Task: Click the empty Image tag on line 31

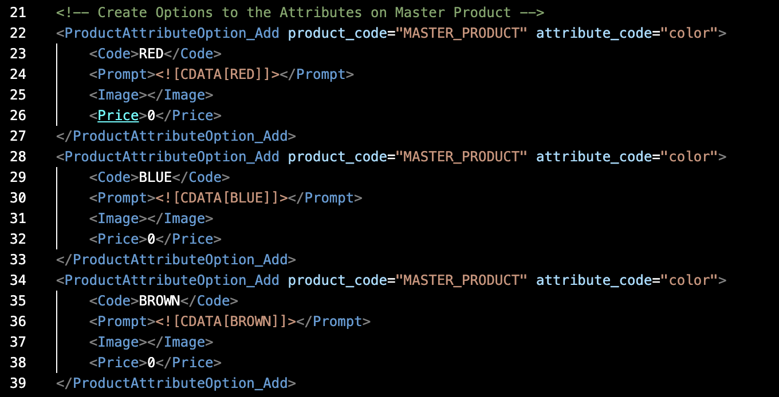Action: point(151,219)
